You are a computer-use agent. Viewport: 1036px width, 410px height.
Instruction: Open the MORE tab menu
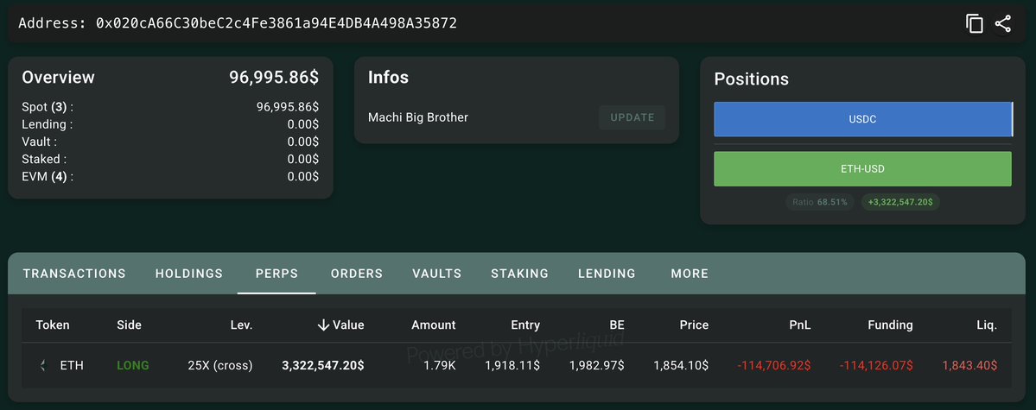[x=690, y=274]
